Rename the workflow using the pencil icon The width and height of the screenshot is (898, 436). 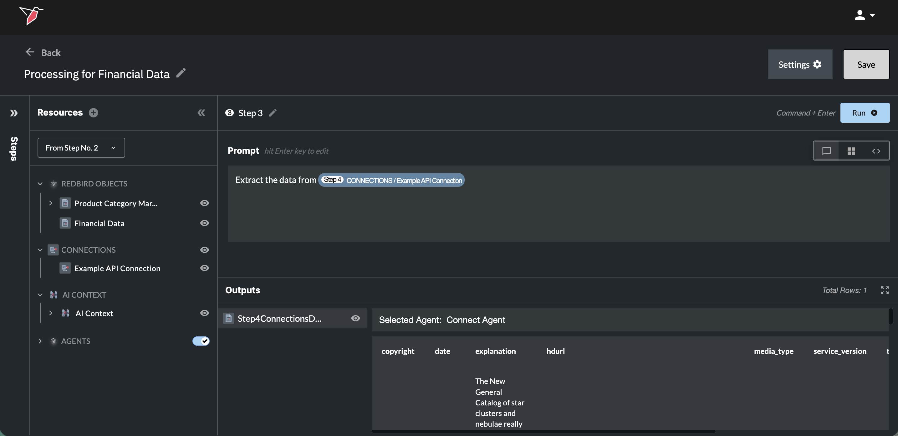click(x=181, y=73)
